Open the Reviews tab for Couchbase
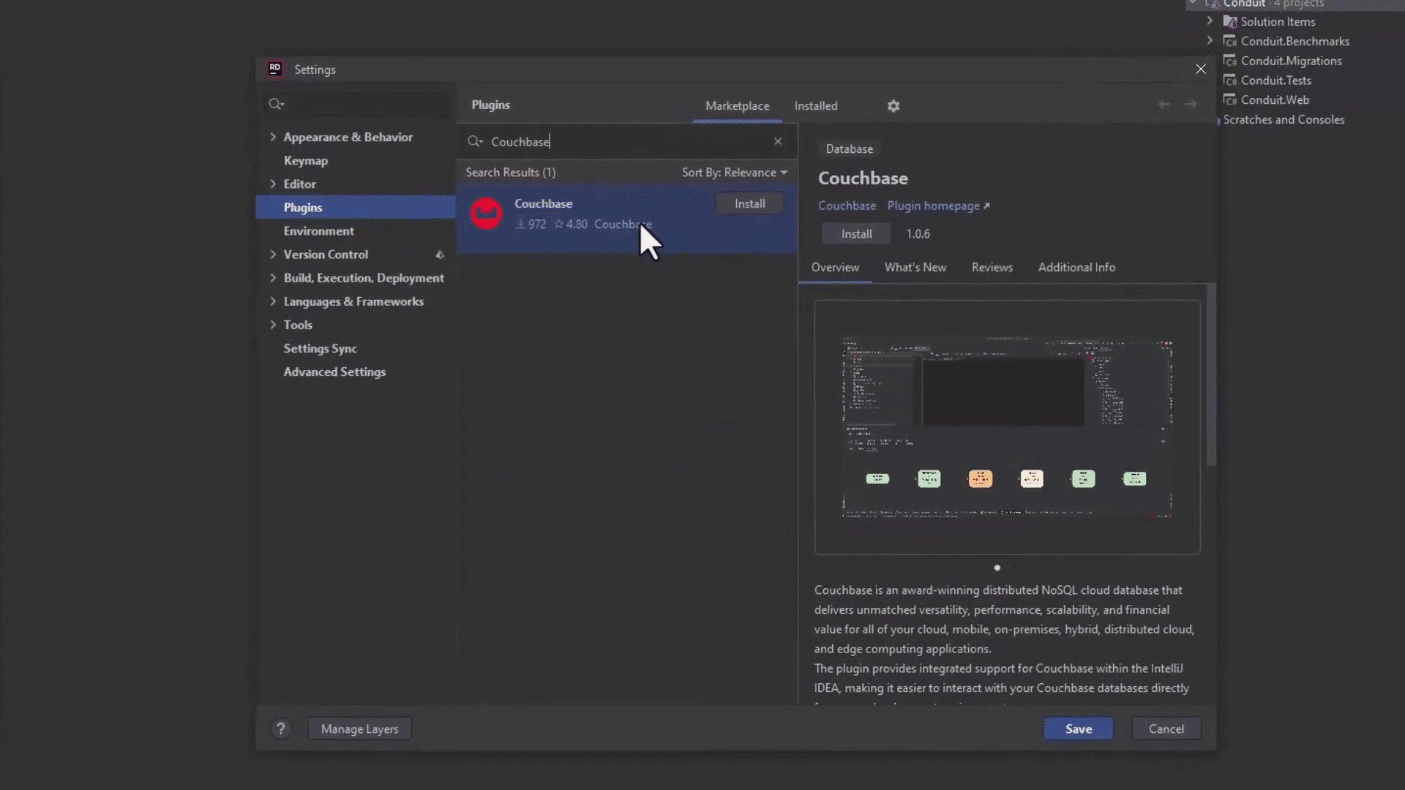Screen dimensions: 1405x790 click(992, 267)
